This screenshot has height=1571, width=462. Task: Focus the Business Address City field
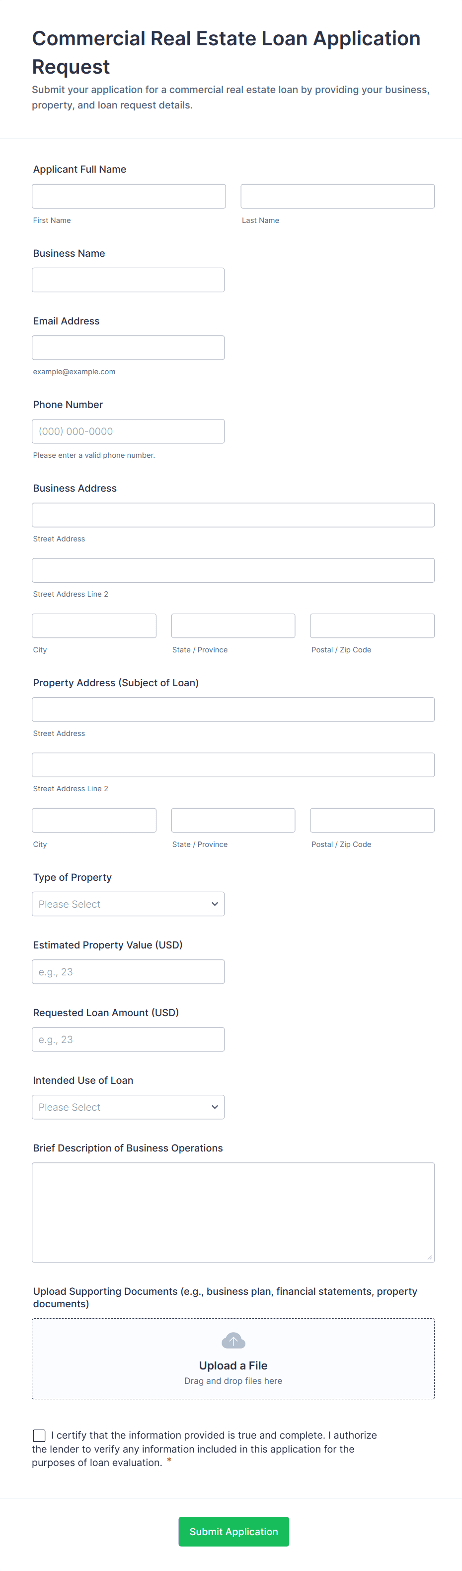[x=94, y=626]
